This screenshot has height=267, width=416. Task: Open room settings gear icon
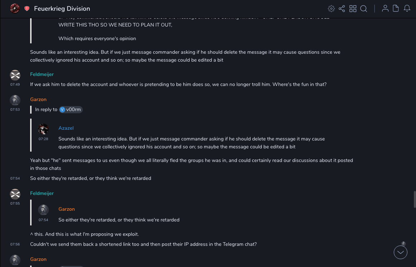click(331, 9)
